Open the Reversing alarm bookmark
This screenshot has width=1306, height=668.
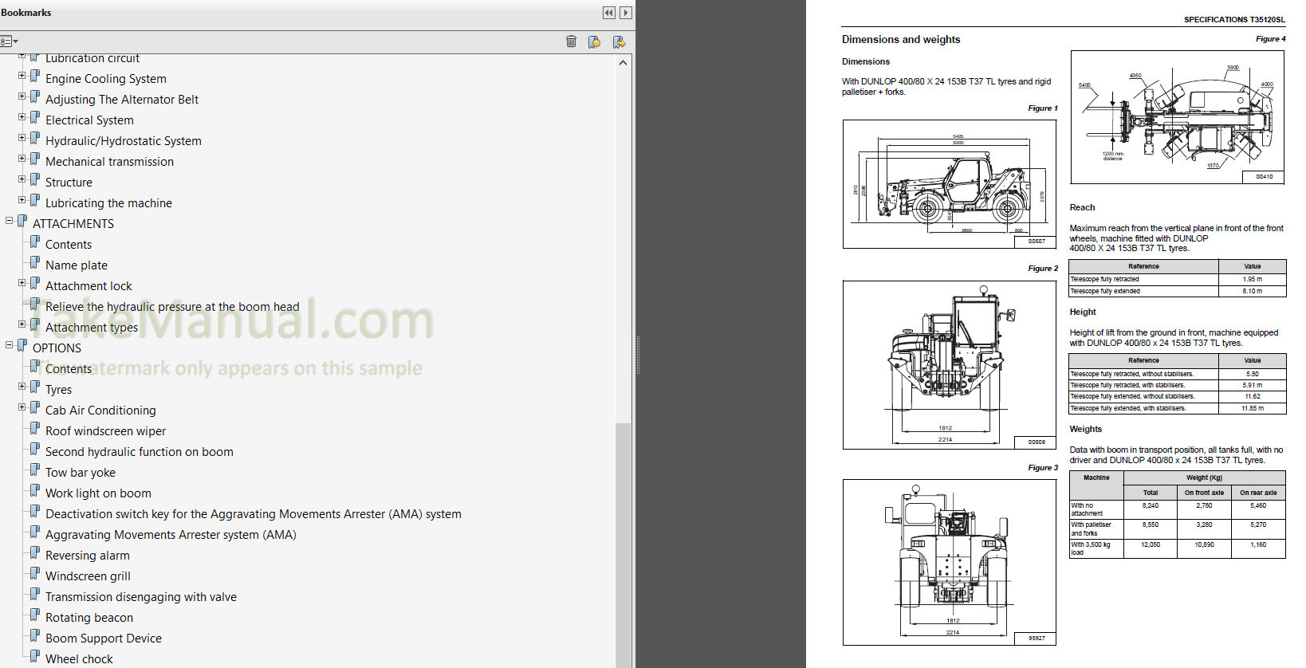point(88,556)
